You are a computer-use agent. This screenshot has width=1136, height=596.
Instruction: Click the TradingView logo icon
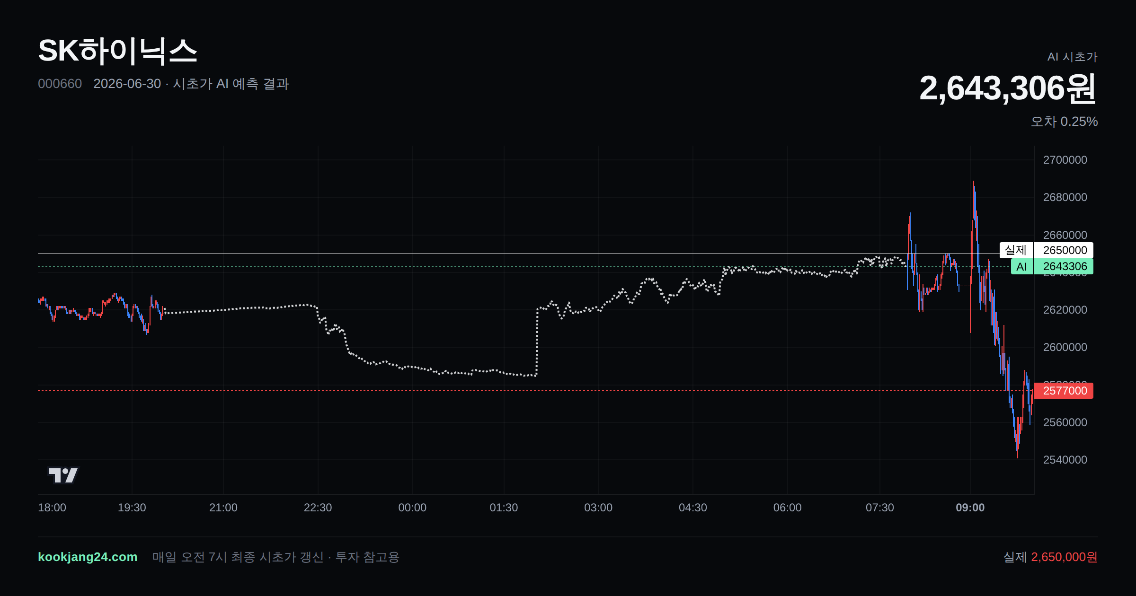pyautogui.click(x=63, y=475)
